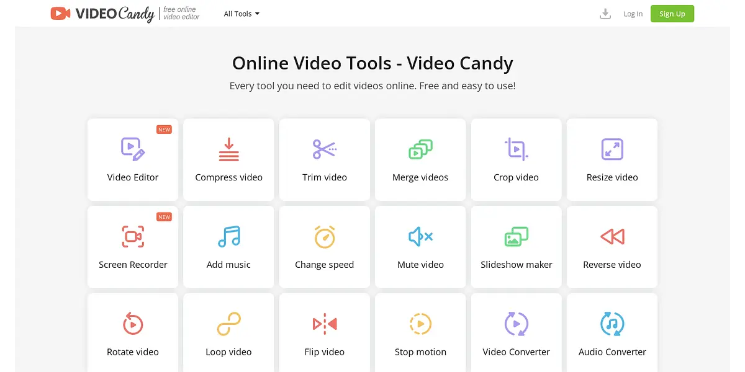Select the Compress video icon
Image resolution: width=745 pixels, height=372 pixels.
(x=228, y=149)
